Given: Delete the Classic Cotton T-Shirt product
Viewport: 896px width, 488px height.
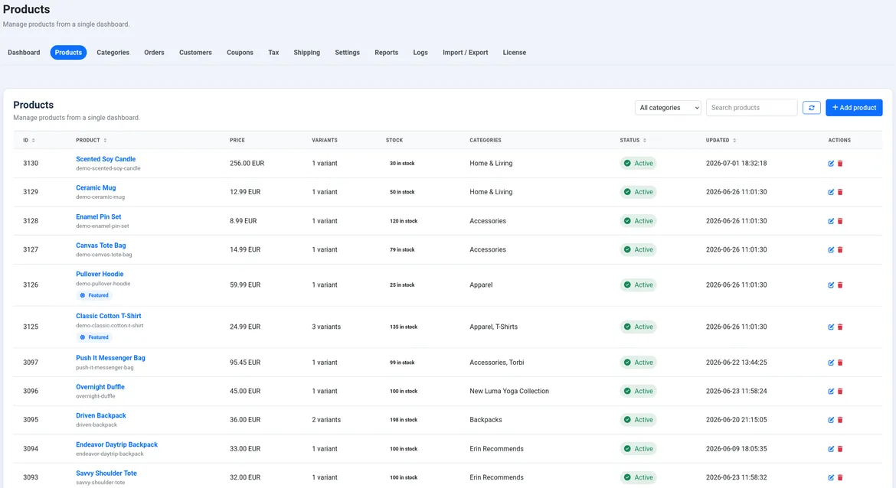Looking at the screenshot, I should (x=840, y=327).
